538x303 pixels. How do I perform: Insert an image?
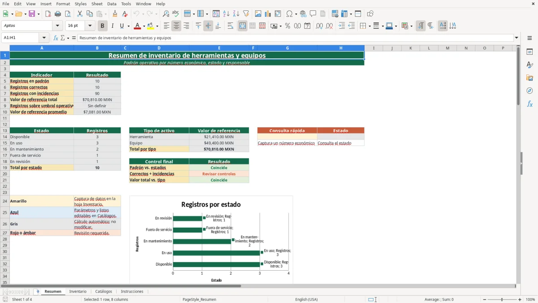pyautogui.click(x=258, y=14)
